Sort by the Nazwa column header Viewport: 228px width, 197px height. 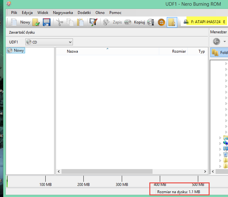[107, 51]
